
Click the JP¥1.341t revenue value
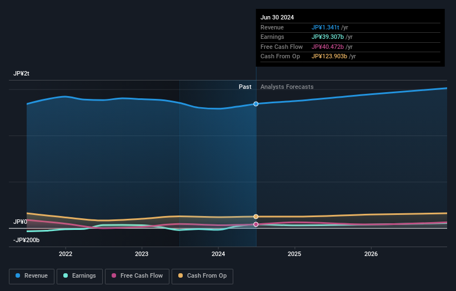[x=325, y=27]
